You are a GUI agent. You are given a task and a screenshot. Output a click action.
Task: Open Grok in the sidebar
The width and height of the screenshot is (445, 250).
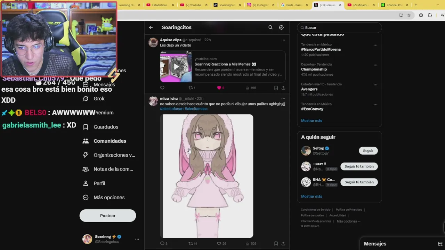[94, 99]
